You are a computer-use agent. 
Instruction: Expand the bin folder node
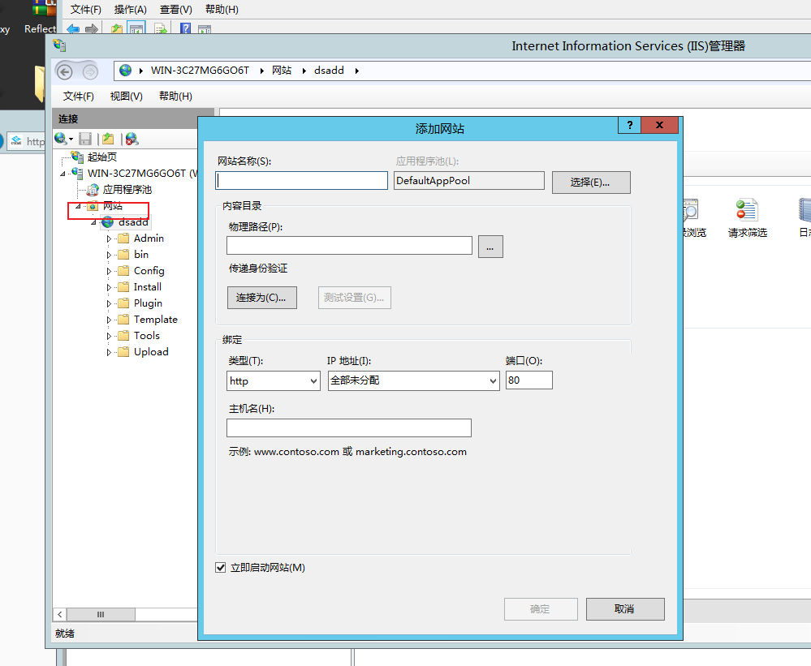(x=109, y=255)
